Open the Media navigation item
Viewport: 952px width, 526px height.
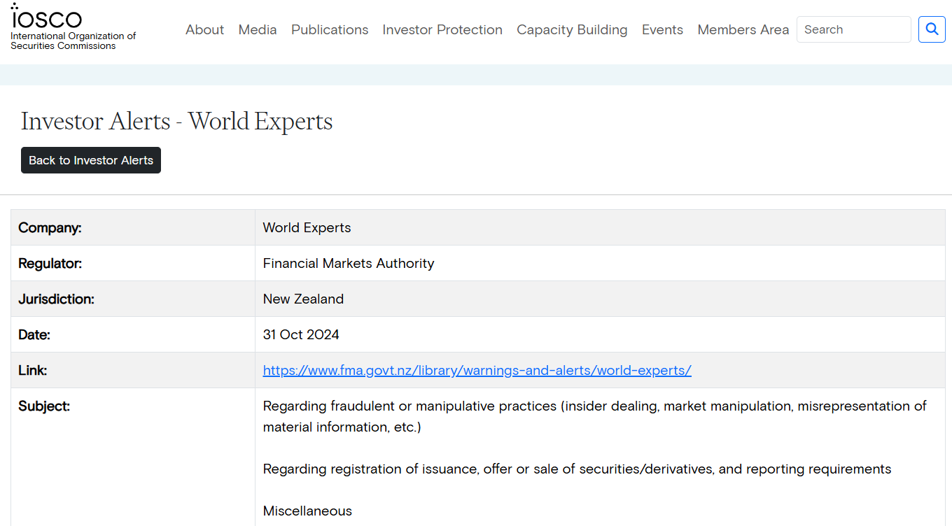(257, 29)
